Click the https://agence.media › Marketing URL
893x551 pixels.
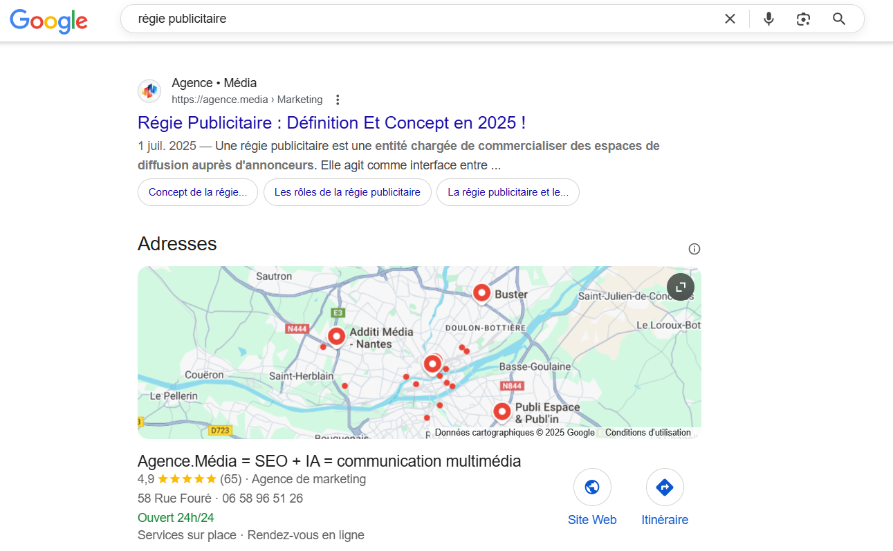coord(247,100)
